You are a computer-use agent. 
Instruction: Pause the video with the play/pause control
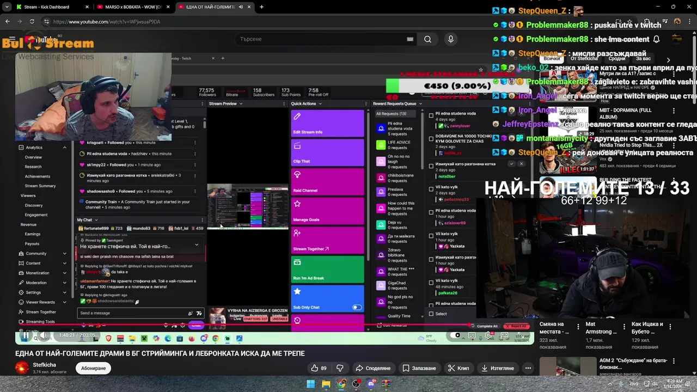[25, 336]
